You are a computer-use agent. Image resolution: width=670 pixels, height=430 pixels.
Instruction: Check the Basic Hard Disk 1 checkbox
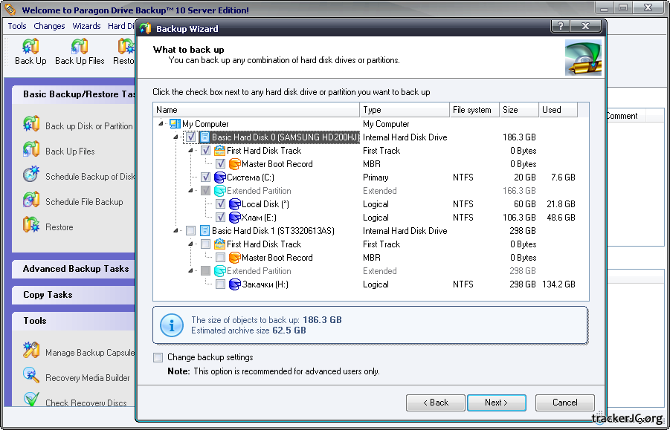(x=191, y=231)
